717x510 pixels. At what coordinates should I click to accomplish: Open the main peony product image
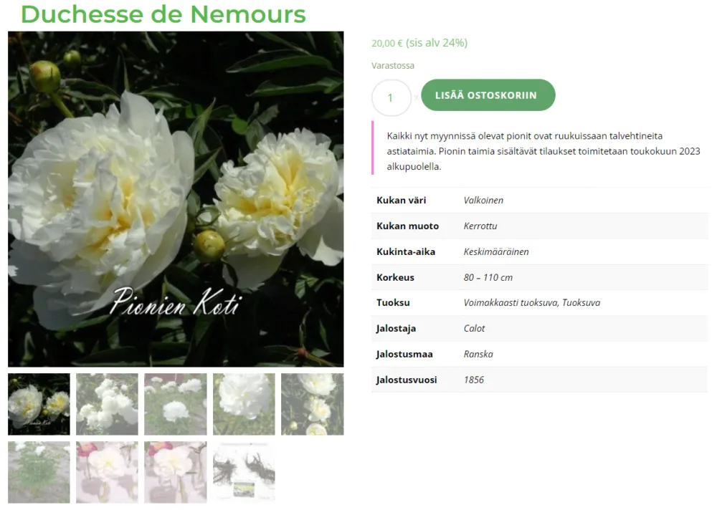coord(176,199)
